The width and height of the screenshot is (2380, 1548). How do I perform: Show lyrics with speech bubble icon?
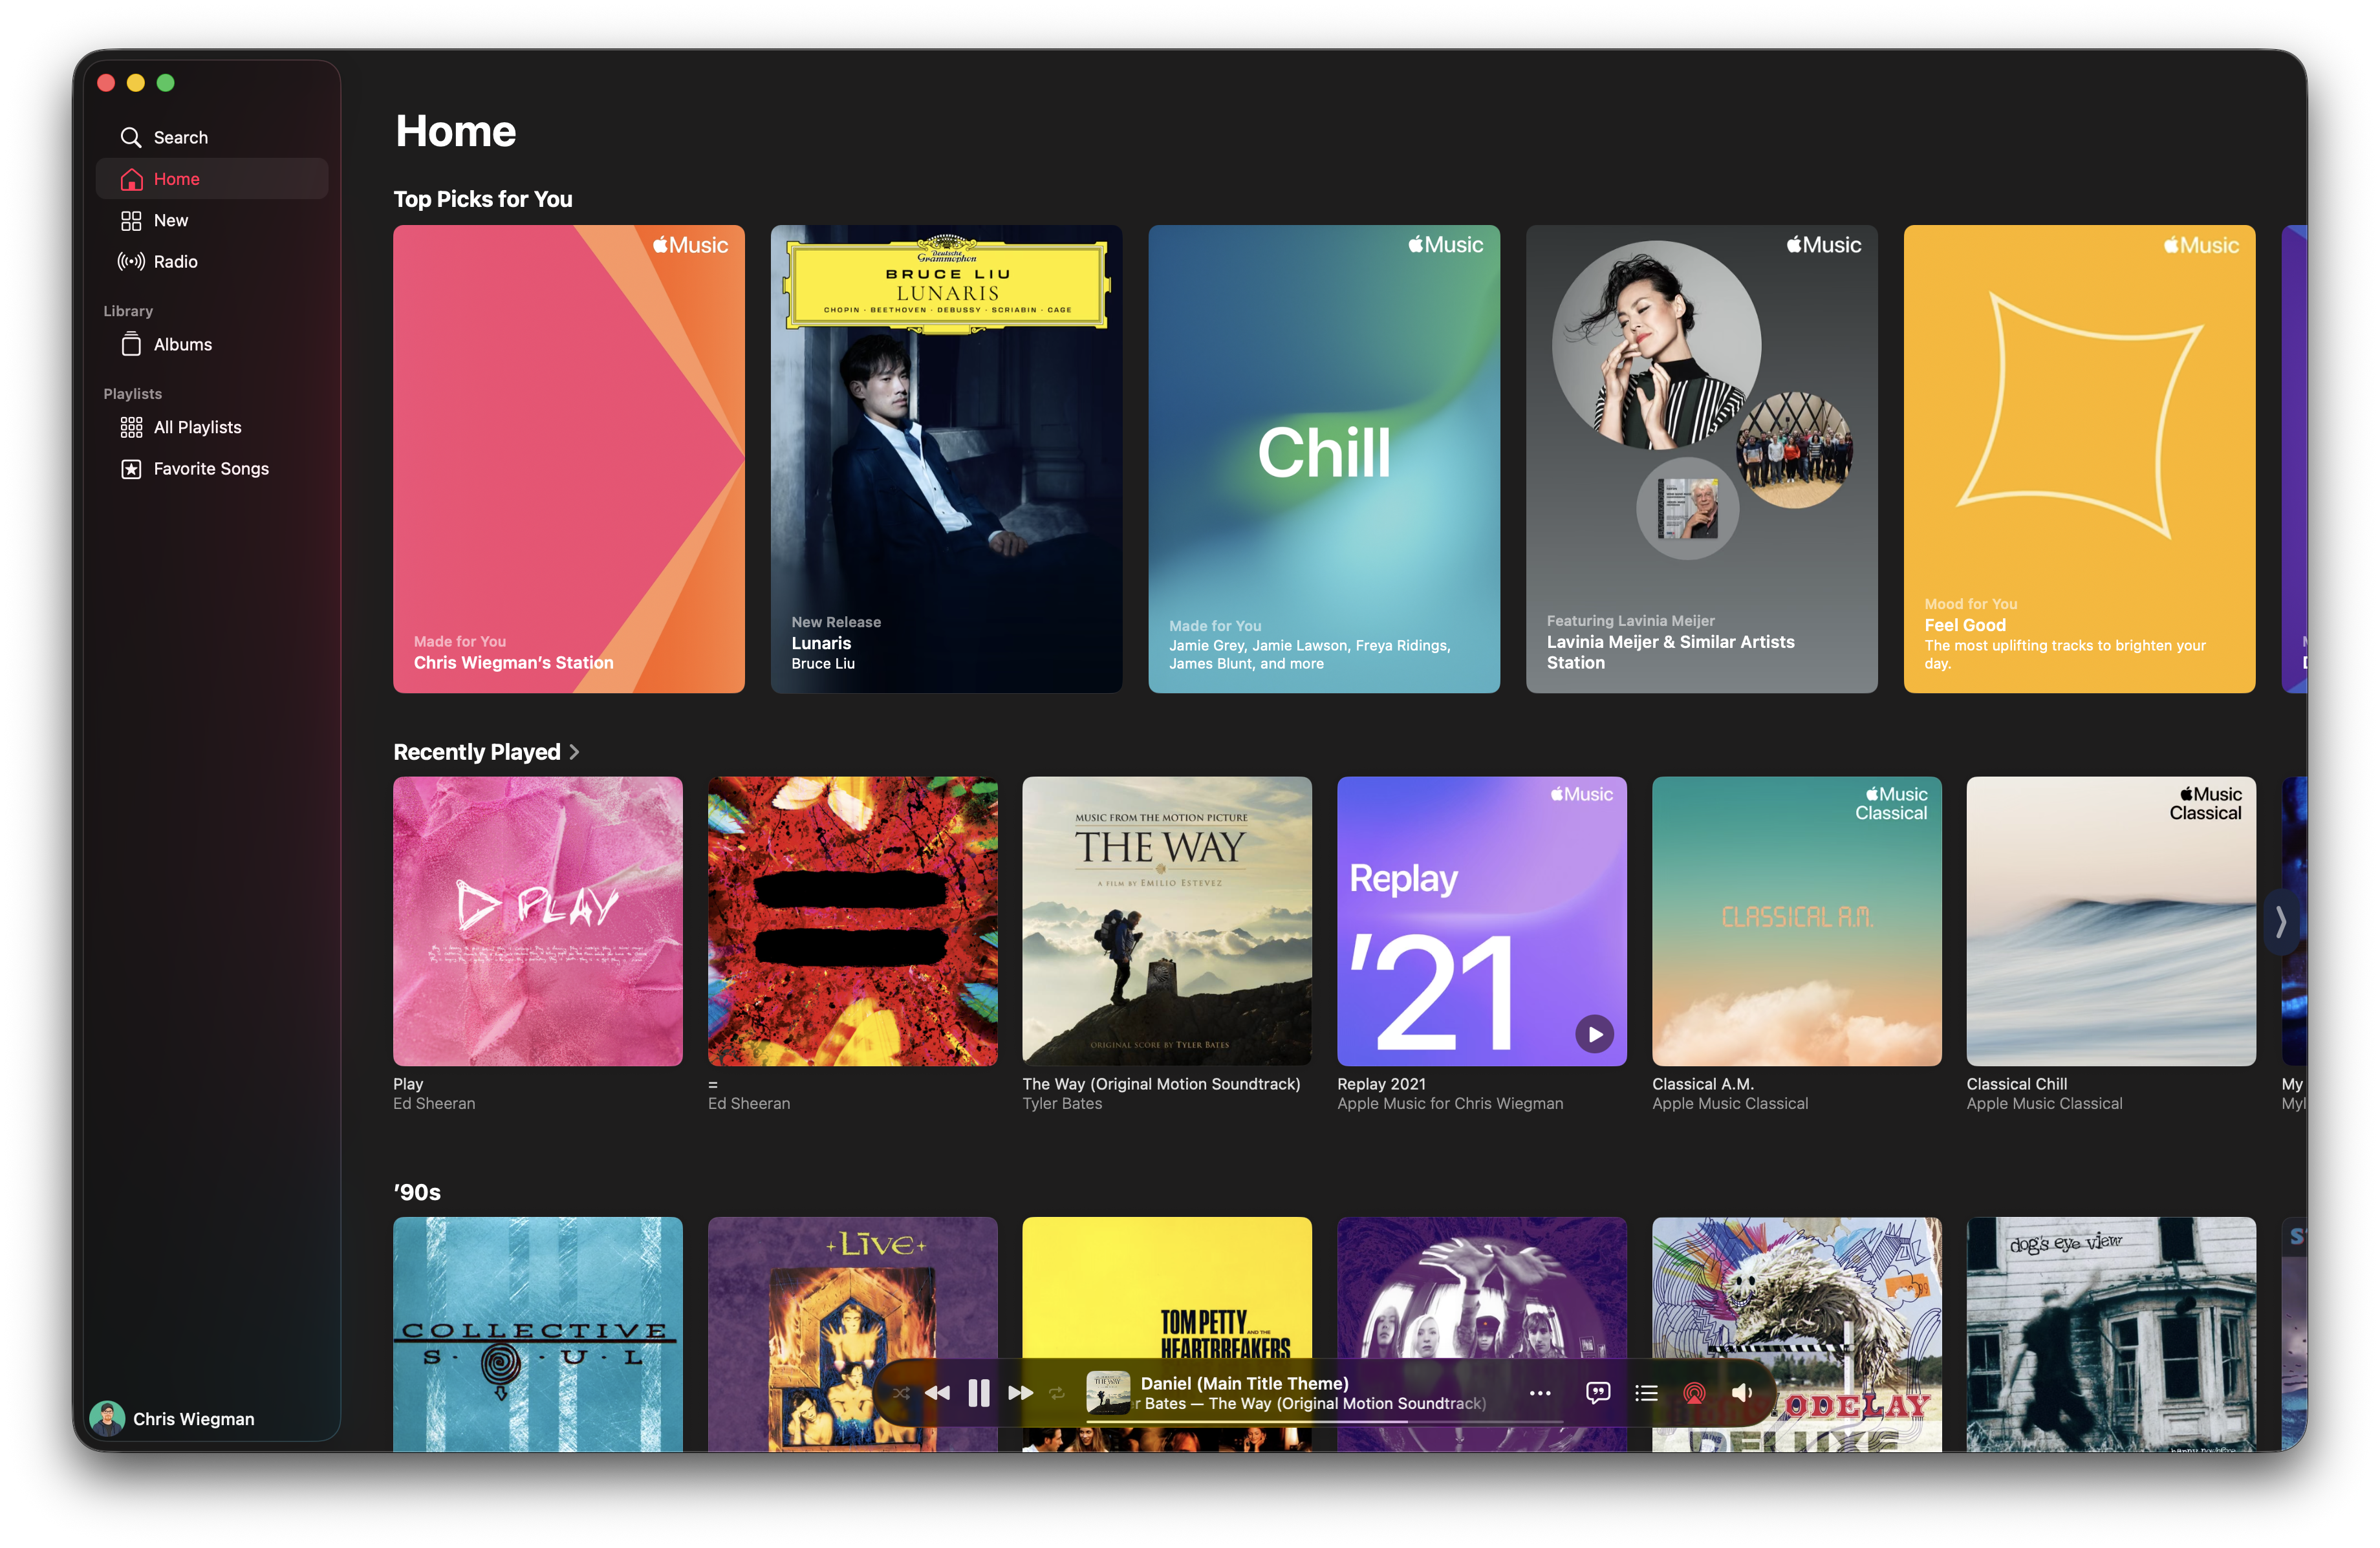(1598, 1392)
